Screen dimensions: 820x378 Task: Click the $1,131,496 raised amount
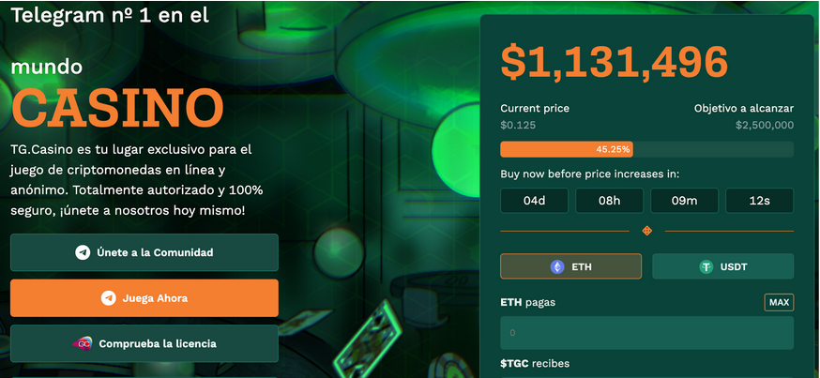click(615, 62)
